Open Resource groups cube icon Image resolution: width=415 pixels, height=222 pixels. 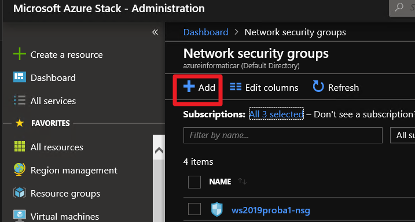[x=20, y=193]
